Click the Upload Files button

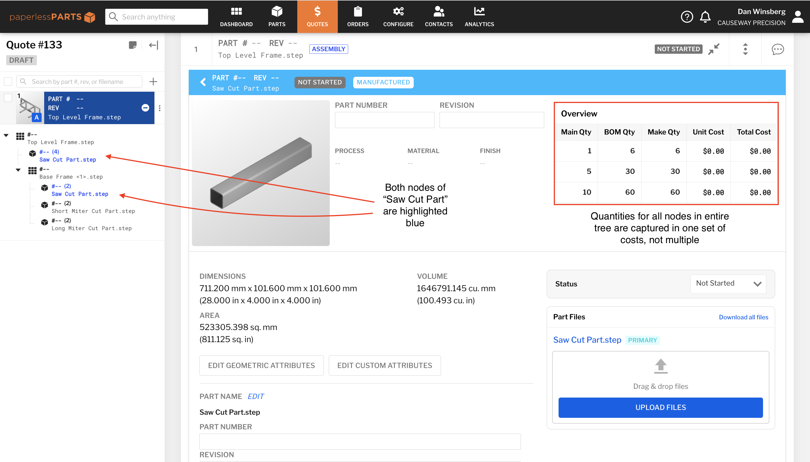point(660,407)
